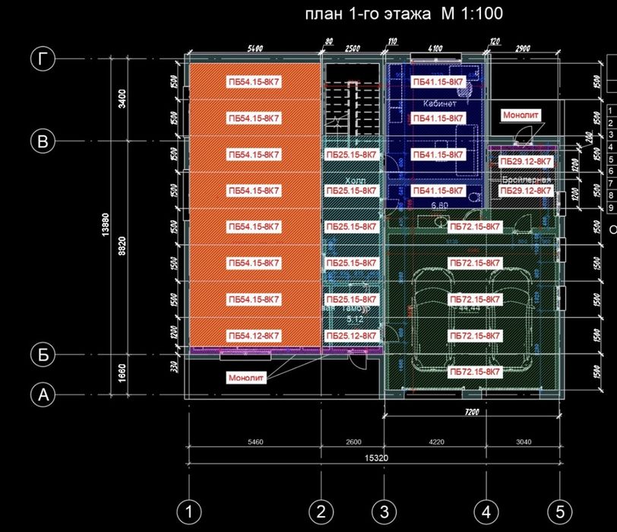This screenshot has width=617, height=532.
Task: Select the Монолит callout below axis Б
Action: (246, 378)
